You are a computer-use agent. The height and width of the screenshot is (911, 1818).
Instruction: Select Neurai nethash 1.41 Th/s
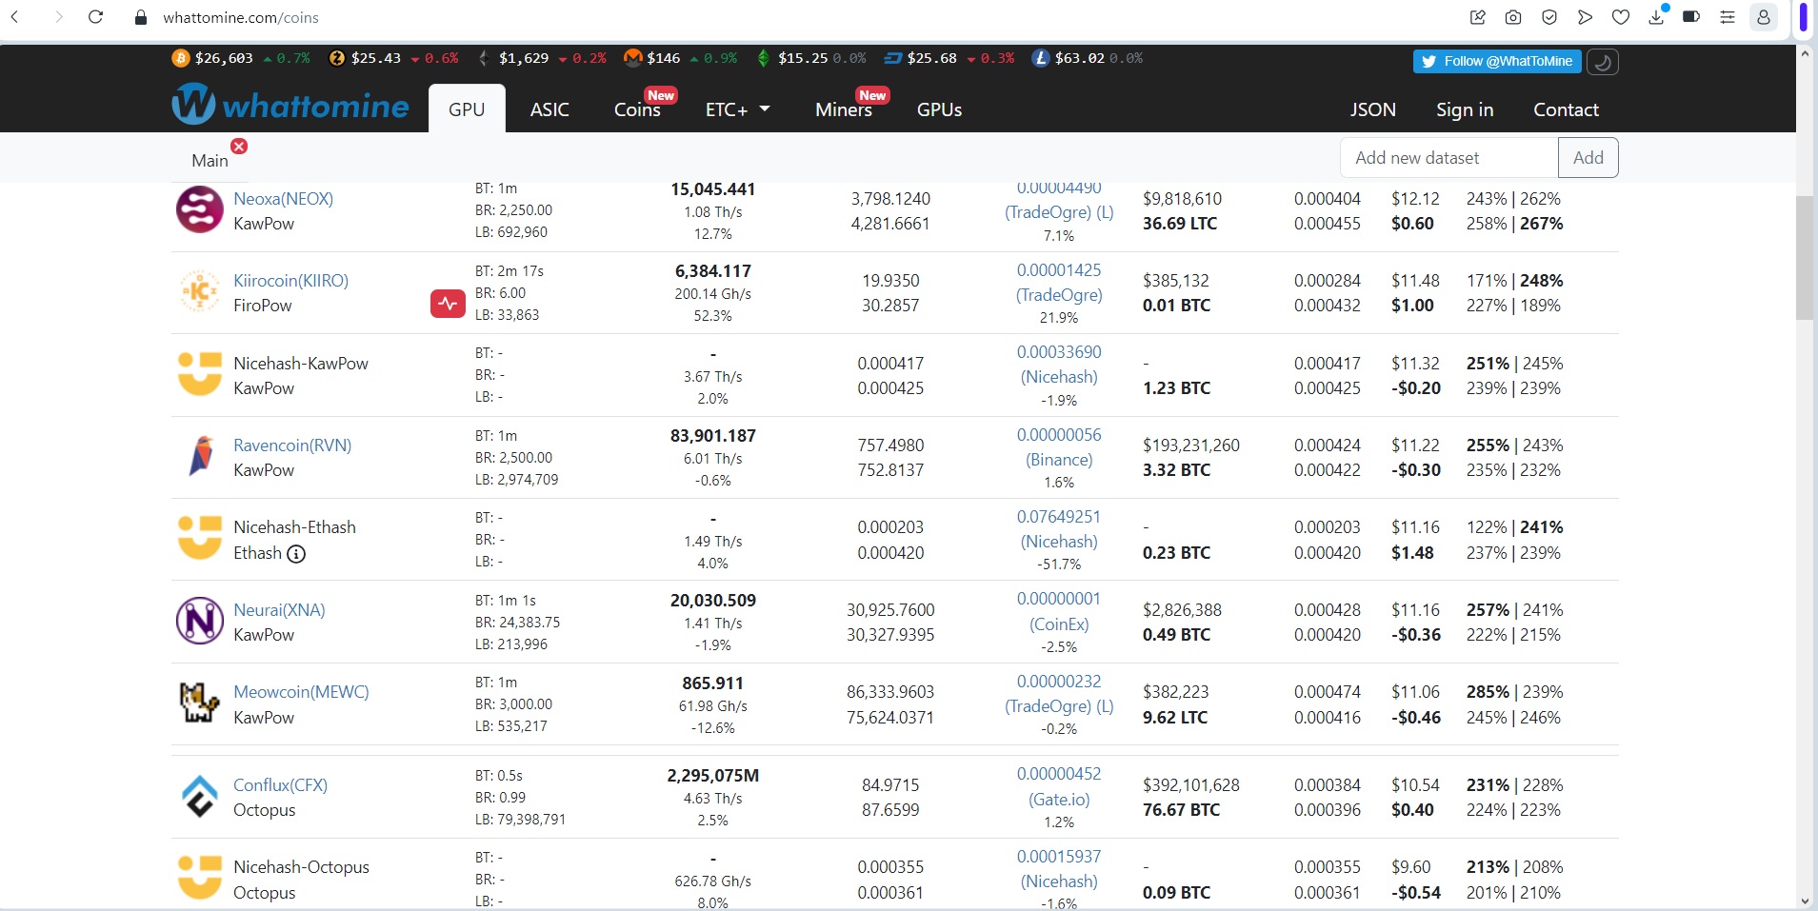point(713,624)
